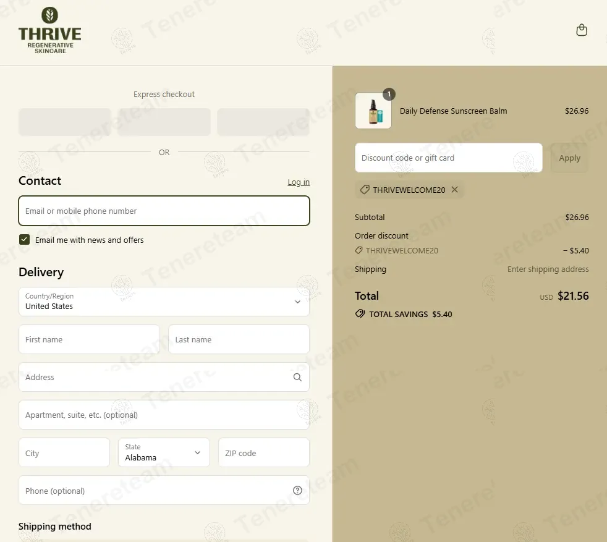This screenshot has width=607, height=542.
Task: Click the Daily Defense Sunscreen Balm thumbnail
Action: (373, 111)
